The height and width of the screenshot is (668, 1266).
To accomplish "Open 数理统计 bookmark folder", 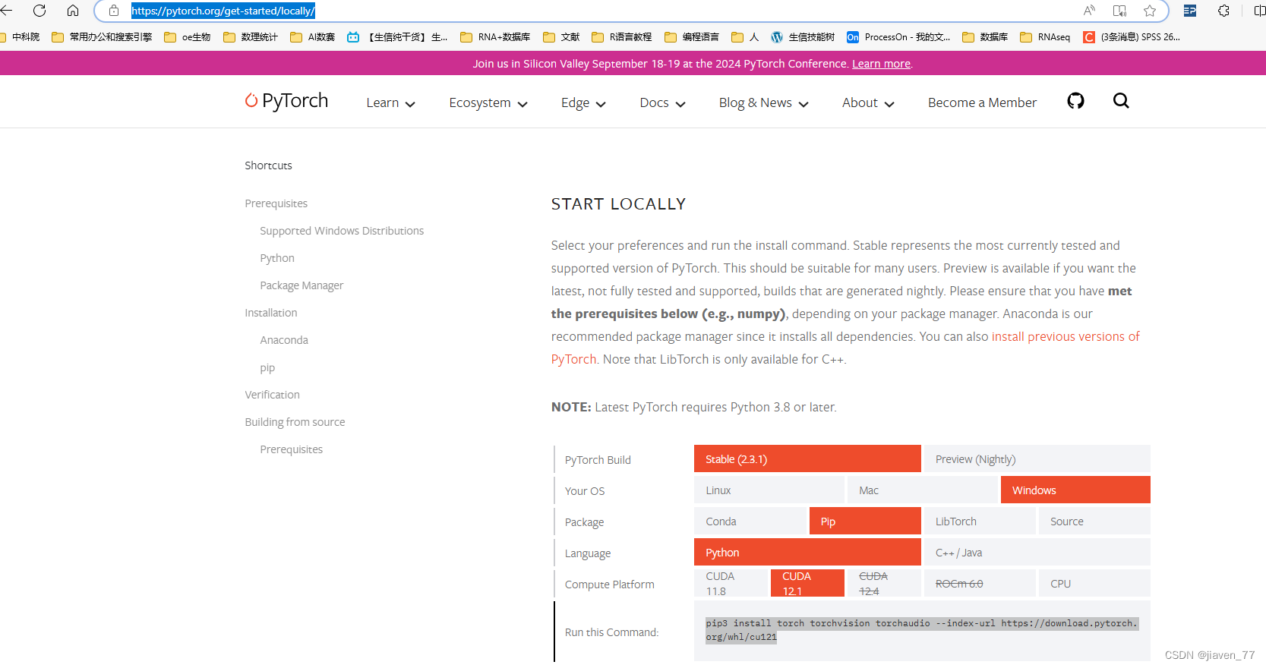I will coord(251,36).
